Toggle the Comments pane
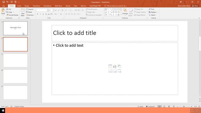The width and height of the screenshot is (201, 113). (150, 106)
